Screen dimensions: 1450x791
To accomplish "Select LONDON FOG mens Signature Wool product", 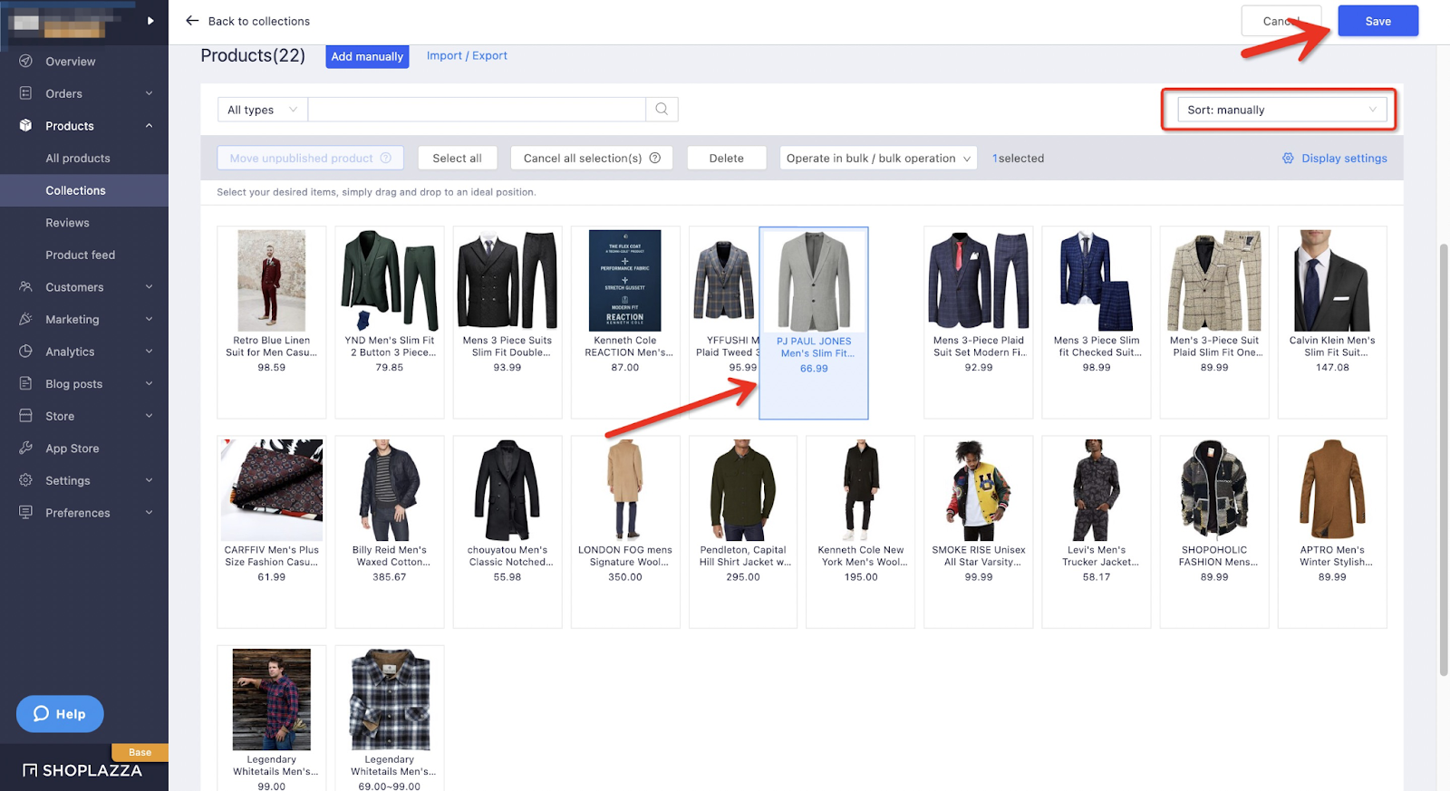I will click(x=625, y=532).
